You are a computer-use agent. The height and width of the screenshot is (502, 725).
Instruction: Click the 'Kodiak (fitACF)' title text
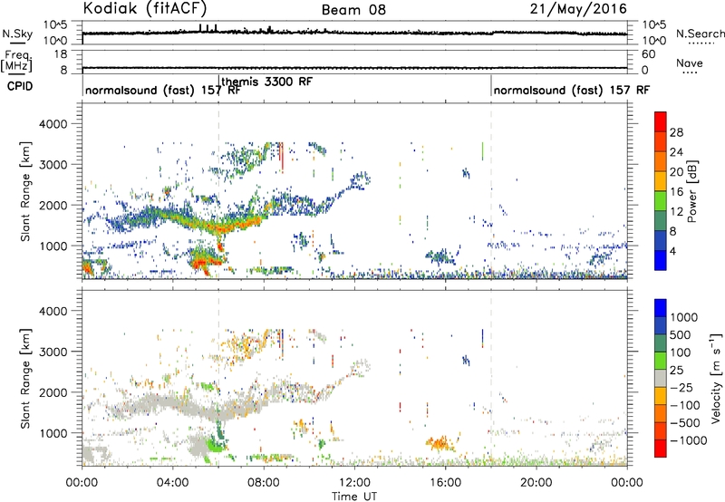coord(145,8)
